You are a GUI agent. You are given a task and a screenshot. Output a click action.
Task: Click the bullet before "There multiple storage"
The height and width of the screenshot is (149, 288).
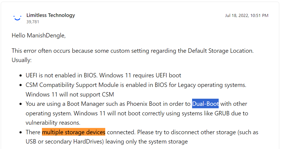[x=21, y=133]
